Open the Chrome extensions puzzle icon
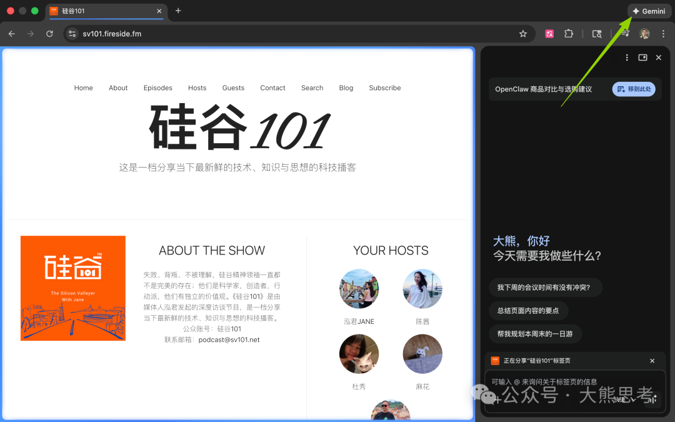 [x=569, y=34]
